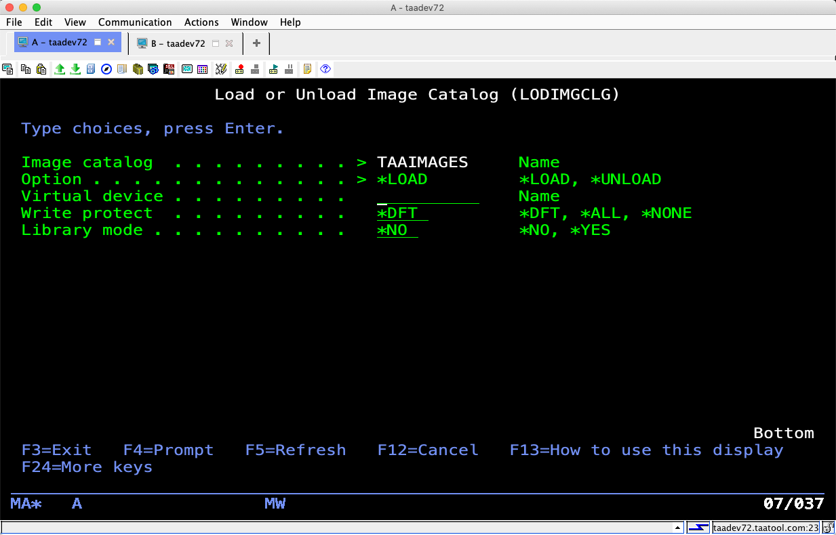Click the blue compass toolbar icon
Image resolution: width=836 pixels, height=535 pixels.
106,69
